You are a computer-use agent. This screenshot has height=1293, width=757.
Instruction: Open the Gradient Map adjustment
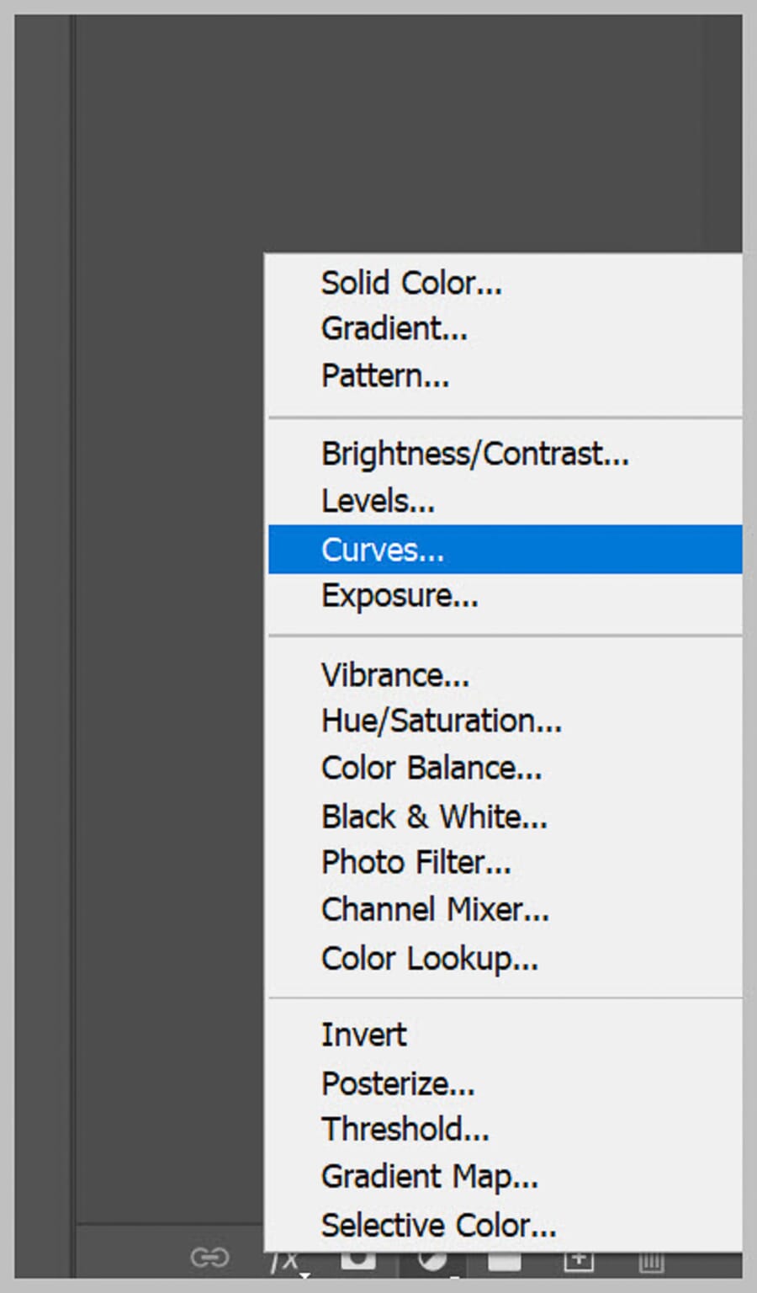[430, 1176]
